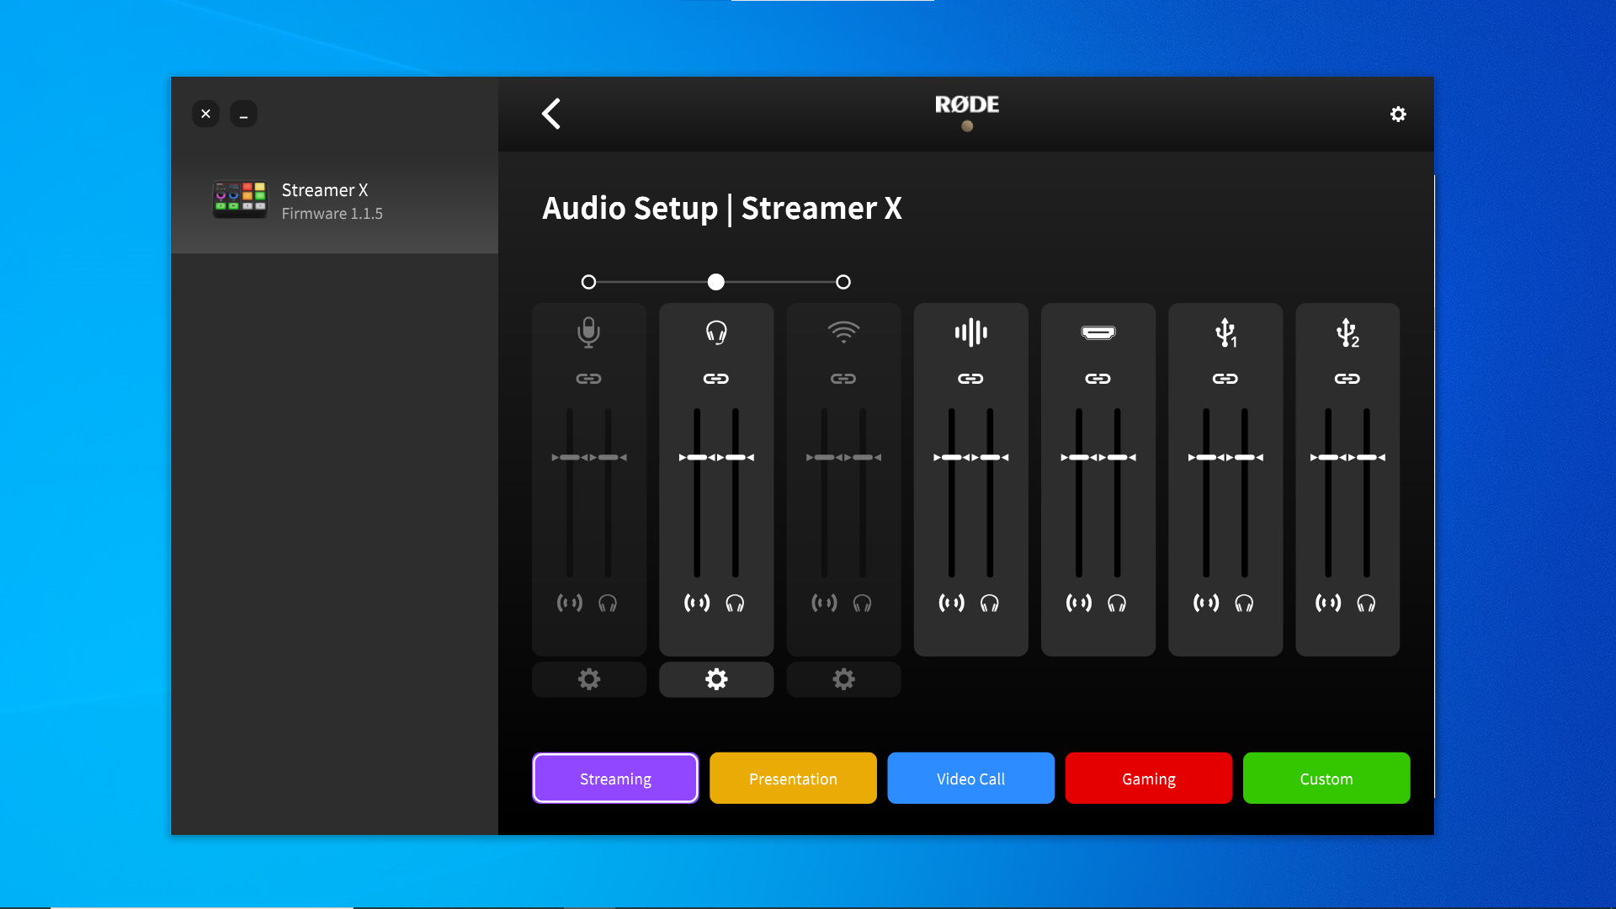Mute headphone monitor on wireless channel

[x=862, y=603]
